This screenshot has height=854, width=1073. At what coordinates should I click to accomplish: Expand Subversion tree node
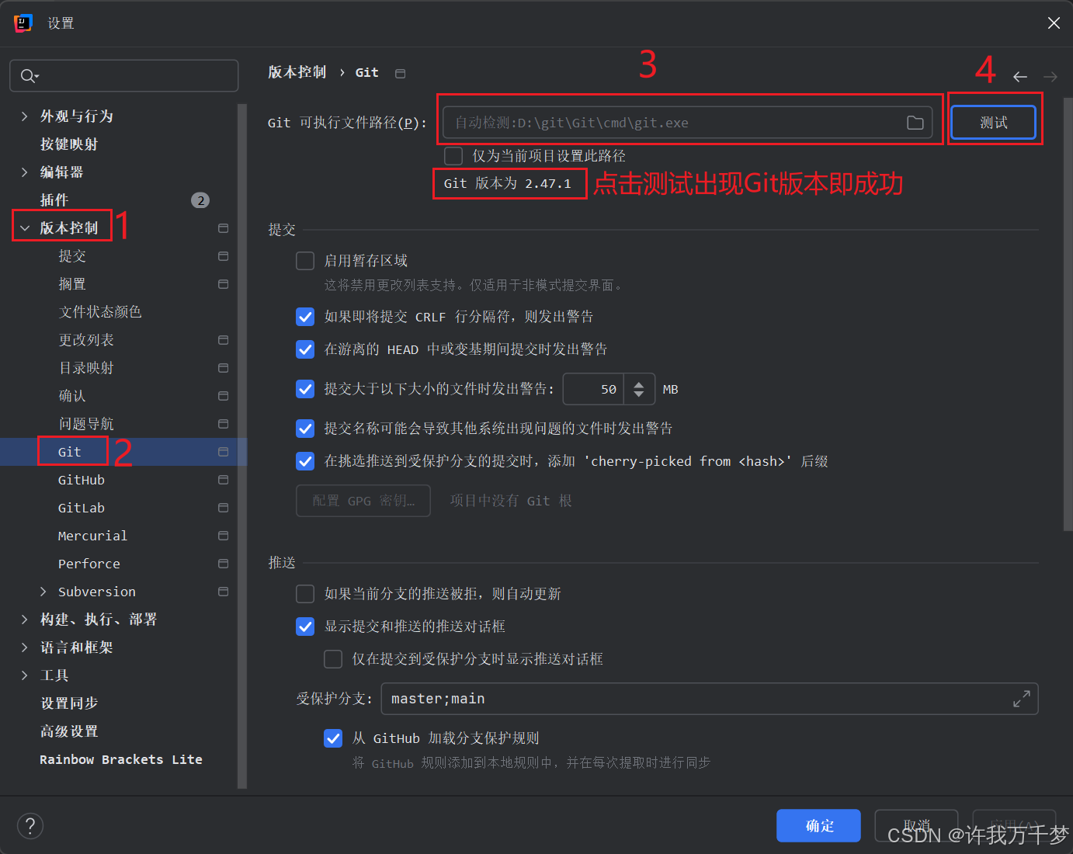43,592
